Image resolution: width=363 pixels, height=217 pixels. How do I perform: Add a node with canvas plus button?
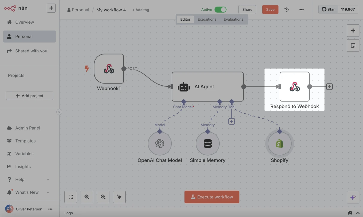(x=353, y=31)
